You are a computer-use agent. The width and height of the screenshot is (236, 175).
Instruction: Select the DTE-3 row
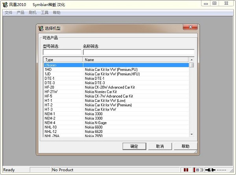pyautogui.click(x=116, y=83)
